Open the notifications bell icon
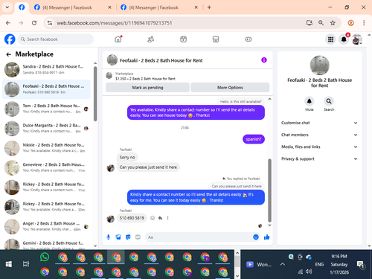The image size is (372, 279). tap(344, 39)
